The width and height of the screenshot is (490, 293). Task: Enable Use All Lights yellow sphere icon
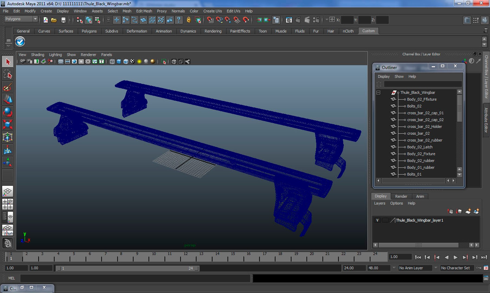point(139,62)
